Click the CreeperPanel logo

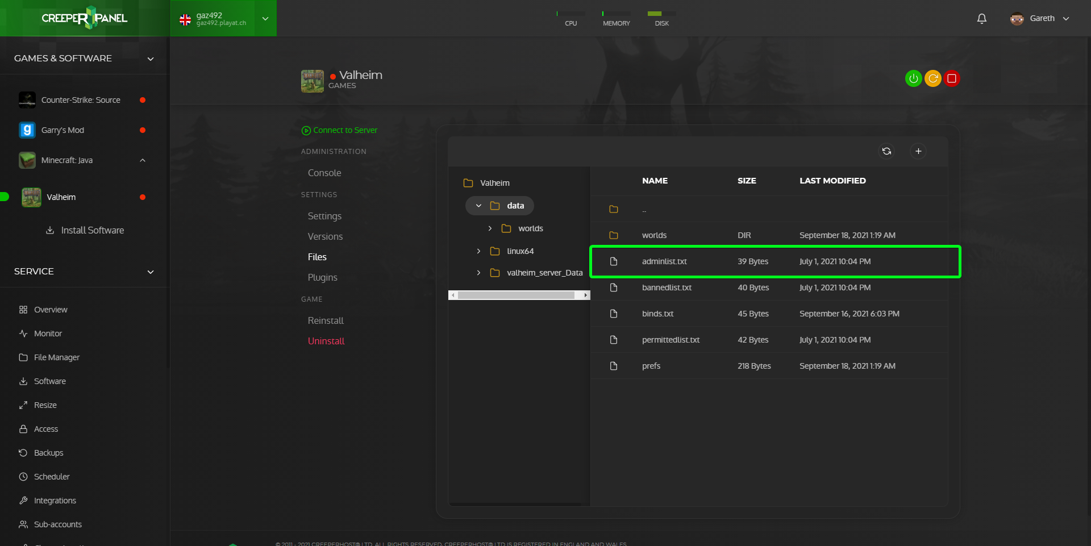pyautogui.click(x=85, y=18)
